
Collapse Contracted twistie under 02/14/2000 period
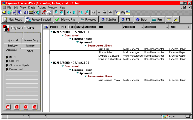tap(63, 35)
